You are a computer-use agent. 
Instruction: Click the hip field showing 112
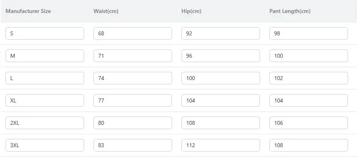pyautogui.click(x=221, y=145)
